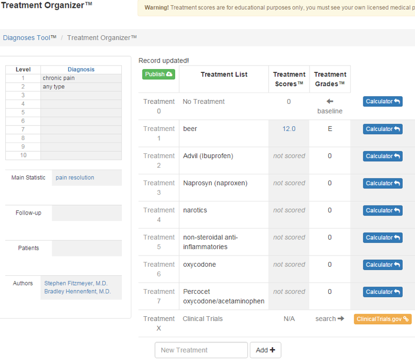Click the New Treatment input field

click(x=201, y=350)
